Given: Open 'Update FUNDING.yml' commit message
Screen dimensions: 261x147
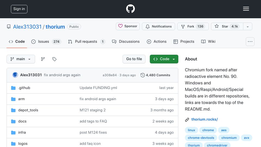Looking at the screenshot, I should (x=98, y=88).
